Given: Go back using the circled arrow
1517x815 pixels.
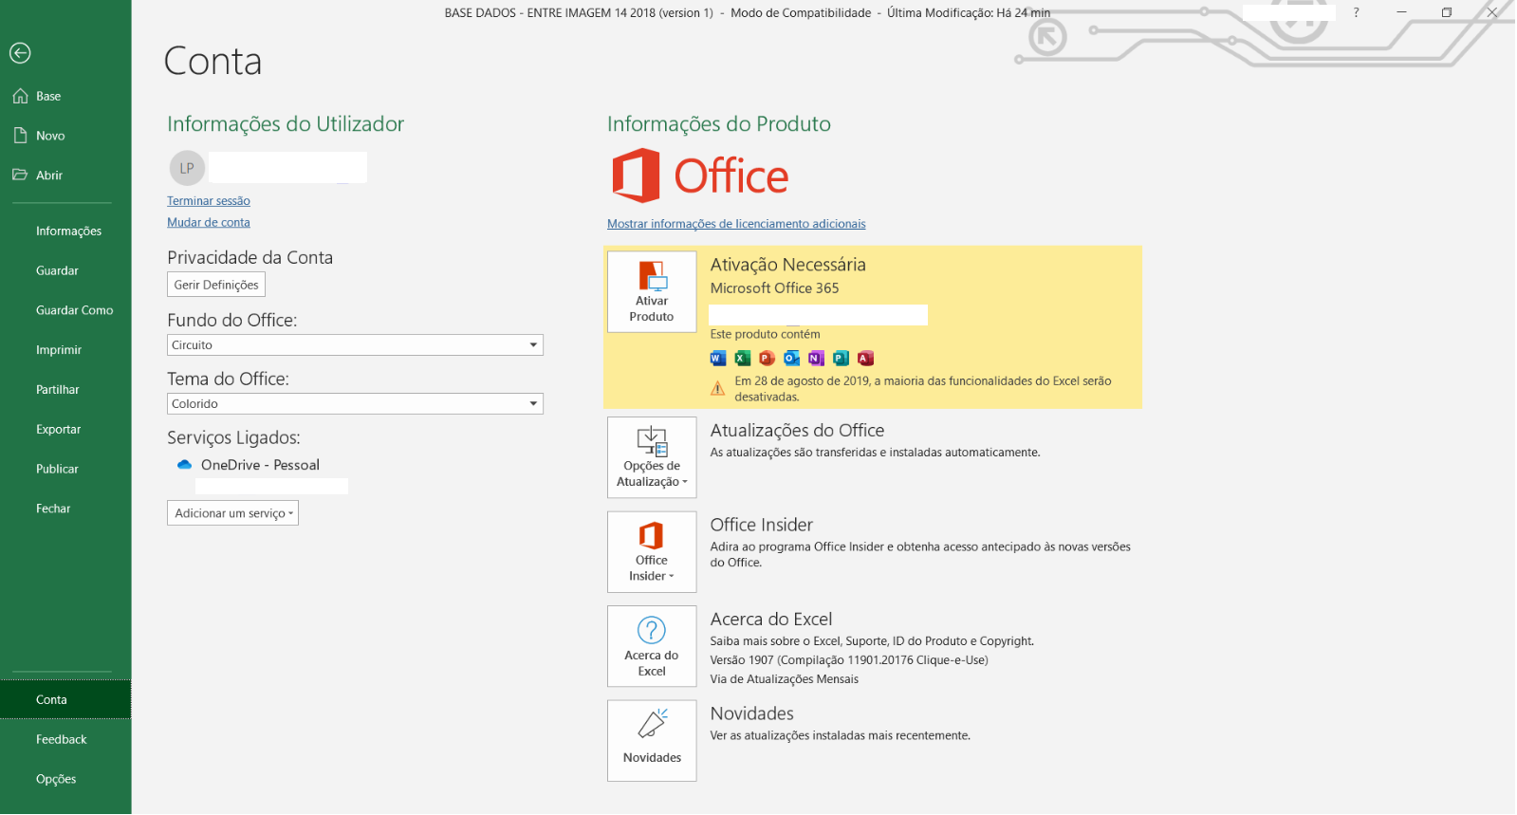Looking at the screenshot, I should (x=20, y=53).
